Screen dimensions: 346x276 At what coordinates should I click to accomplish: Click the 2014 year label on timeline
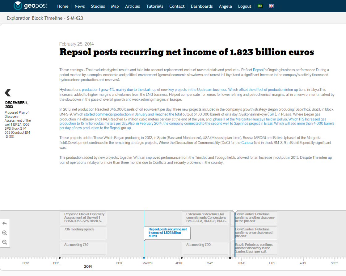click(88, 266)
